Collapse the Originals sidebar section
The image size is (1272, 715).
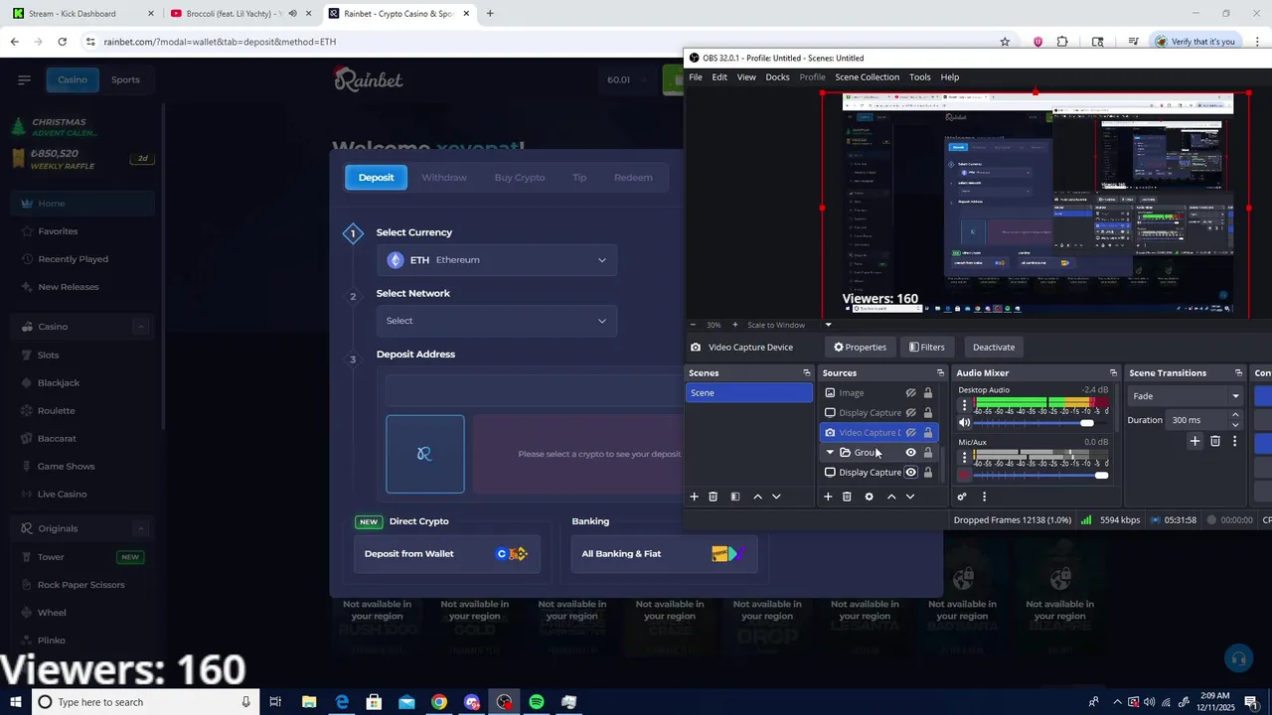[140, 528]
